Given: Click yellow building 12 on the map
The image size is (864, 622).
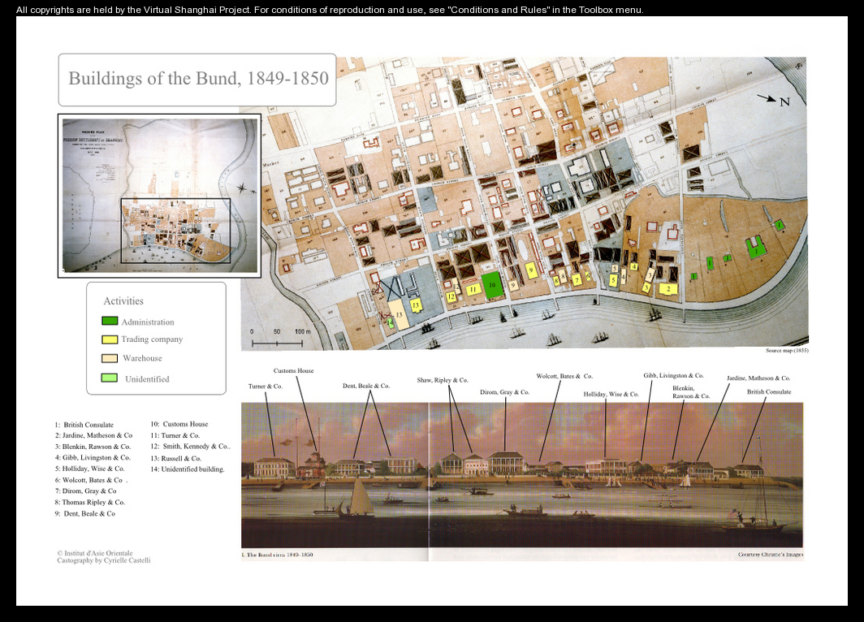Looking at the screenshot, I should [451, 296].
